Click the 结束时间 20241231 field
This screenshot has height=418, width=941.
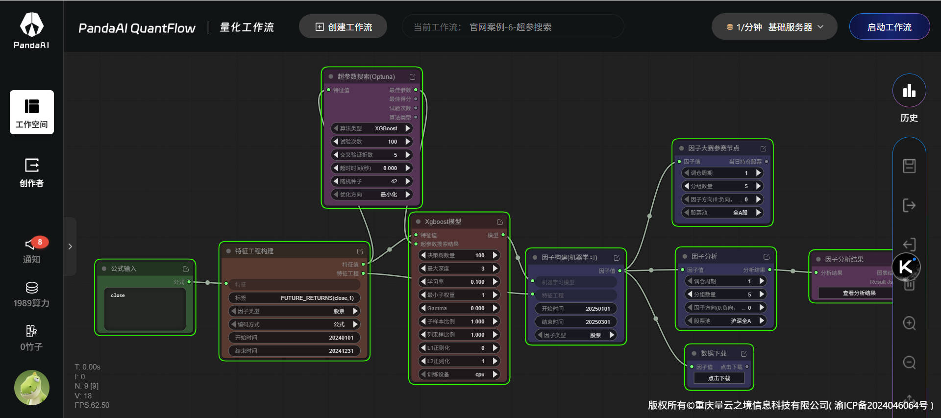pos(294,351)
